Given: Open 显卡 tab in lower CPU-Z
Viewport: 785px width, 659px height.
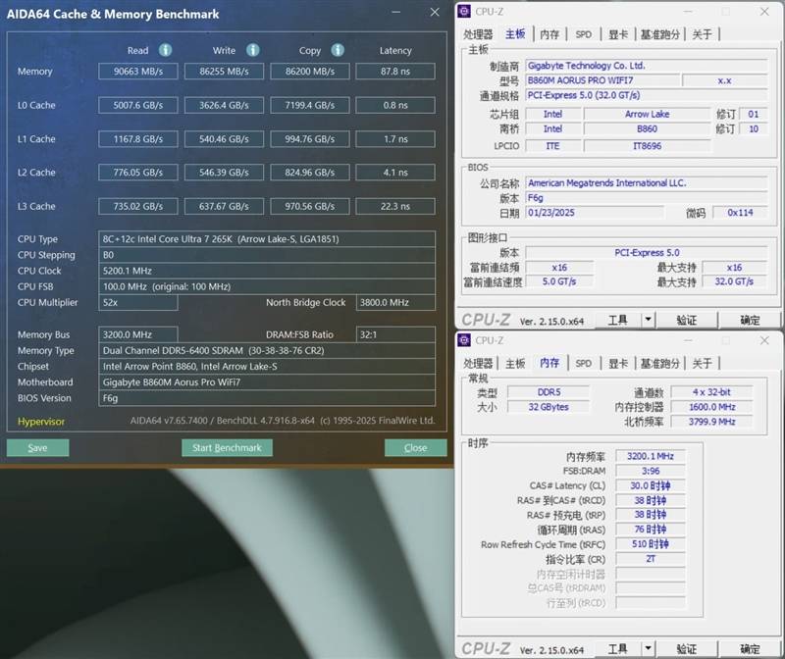Looking at the screenshot, I should [618, 363].
